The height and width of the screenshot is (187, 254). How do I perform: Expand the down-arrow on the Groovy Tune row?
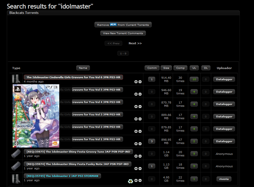pyautogui.click(x=140, y=156)
